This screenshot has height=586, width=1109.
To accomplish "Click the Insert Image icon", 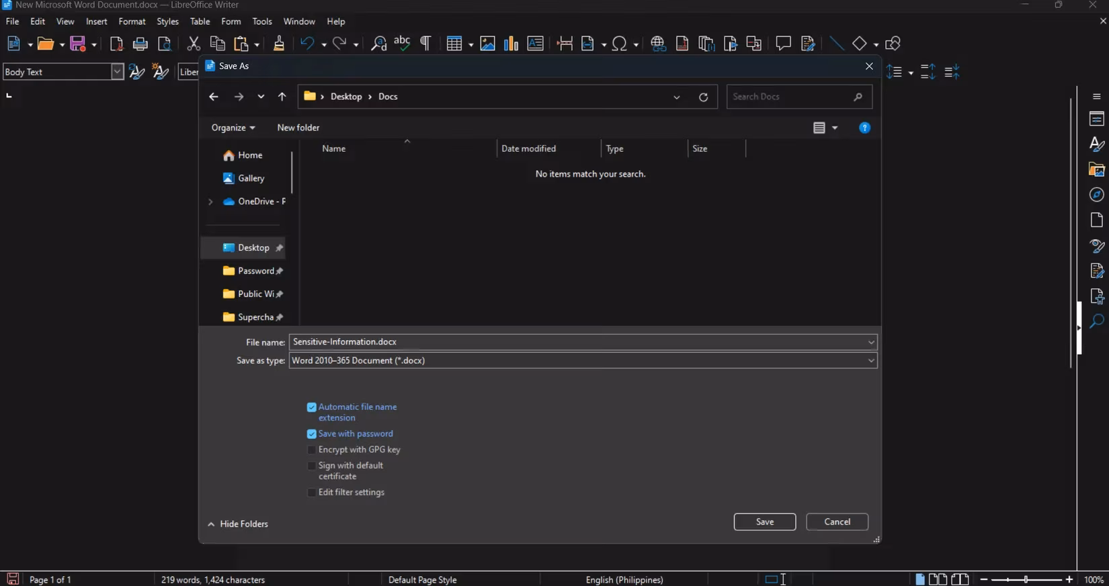I will click(x=487, y=44).
